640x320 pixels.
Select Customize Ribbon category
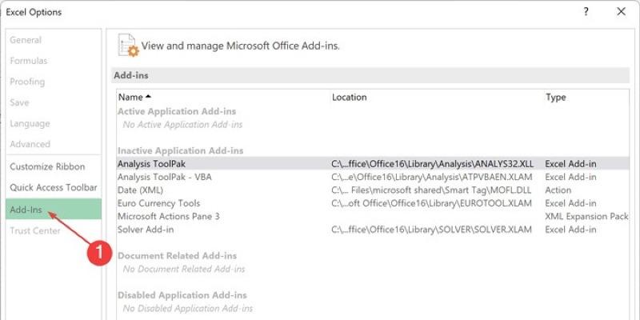(47, 166)
